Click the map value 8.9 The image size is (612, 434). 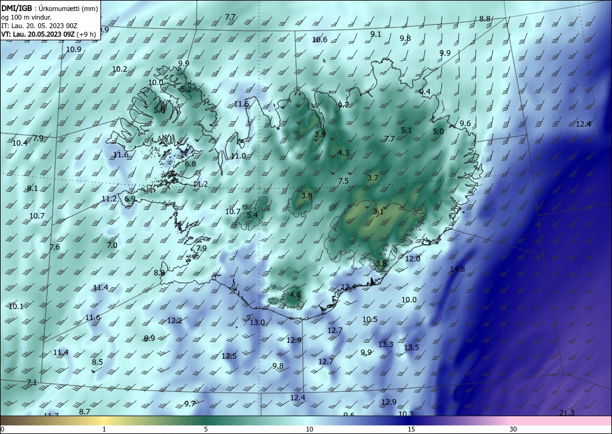pyautogui.click(x=149, y=339)
